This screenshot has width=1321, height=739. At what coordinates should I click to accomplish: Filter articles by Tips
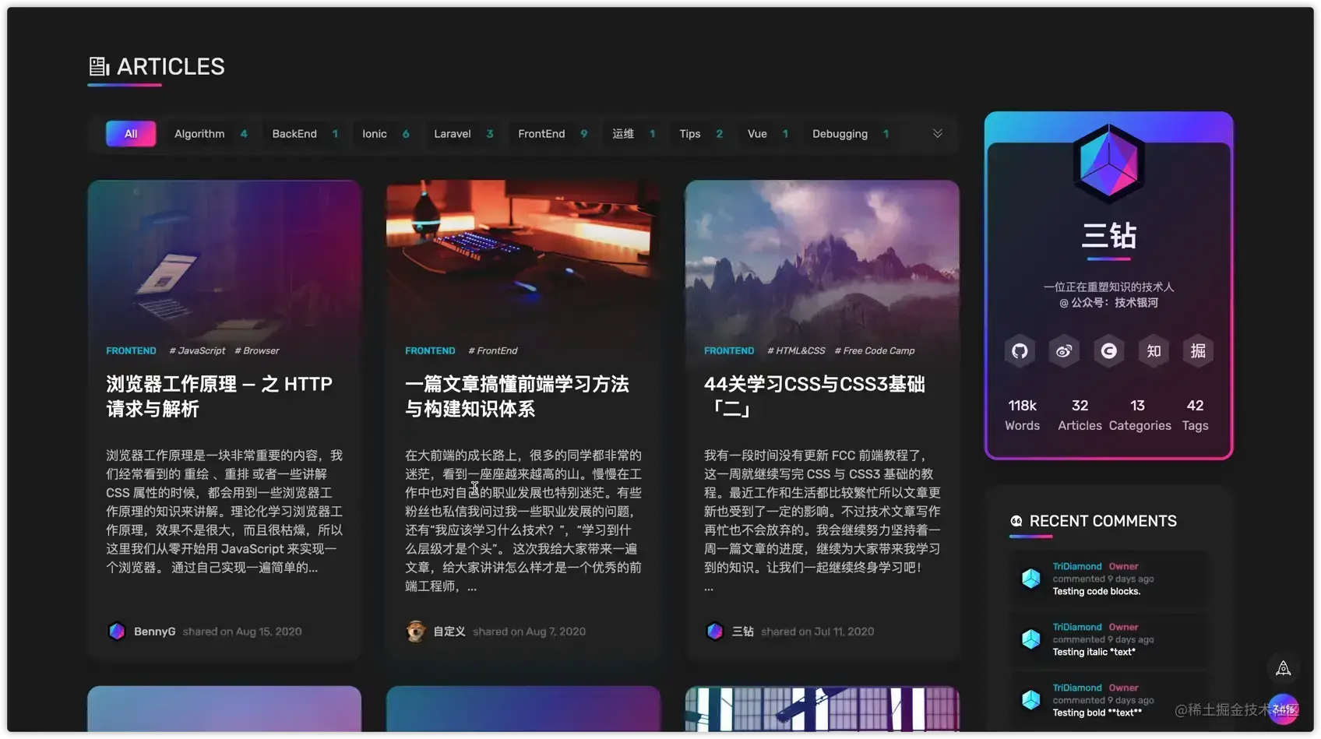coord(701,134)
